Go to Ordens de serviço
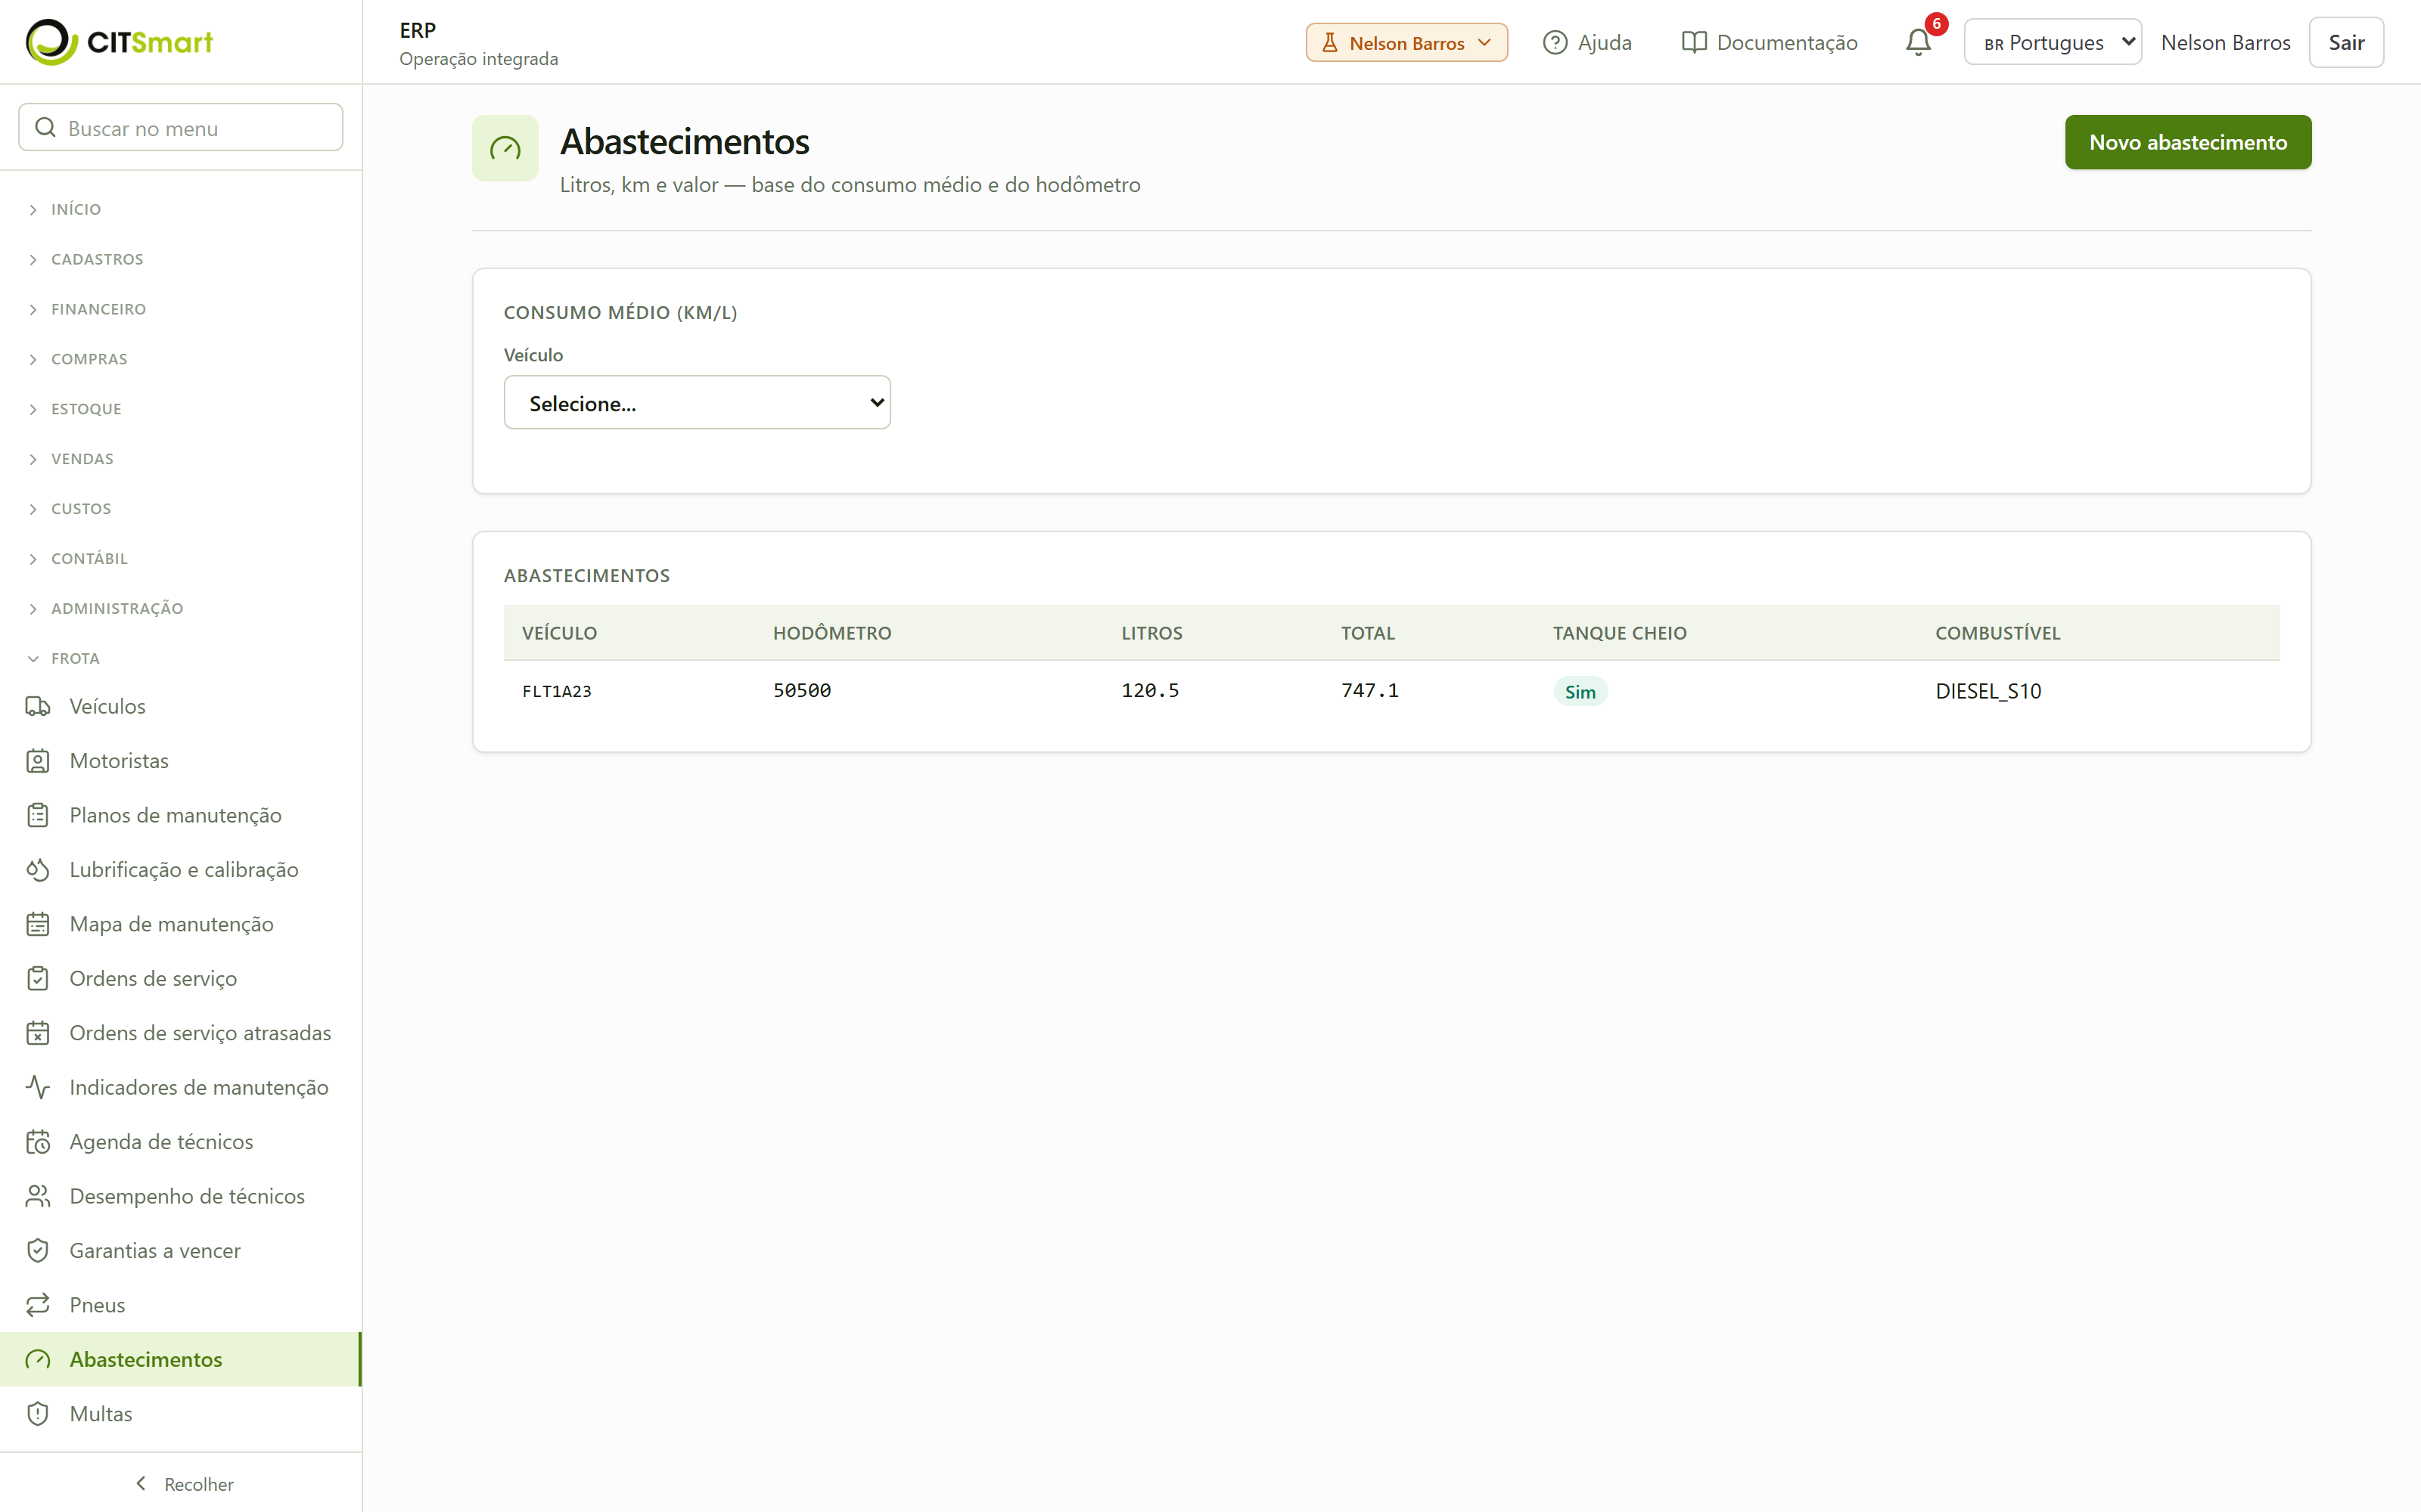The height and width of the screenshot is (1512, 2421). [x=180, y=978]
